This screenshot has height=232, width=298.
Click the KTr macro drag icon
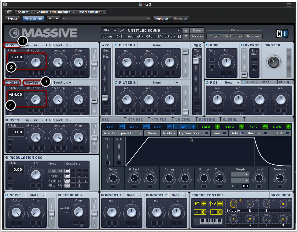coord(204,204)
